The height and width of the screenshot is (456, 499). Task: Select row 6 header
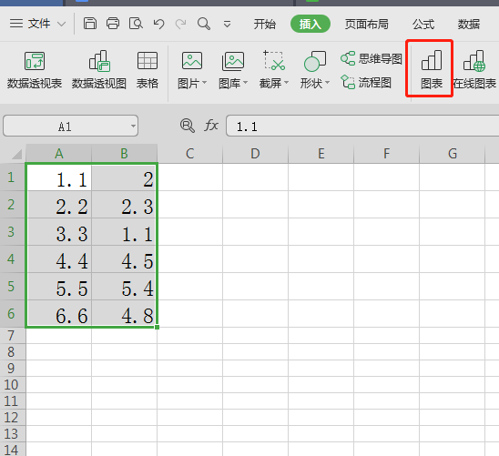[x=13, y=313]
